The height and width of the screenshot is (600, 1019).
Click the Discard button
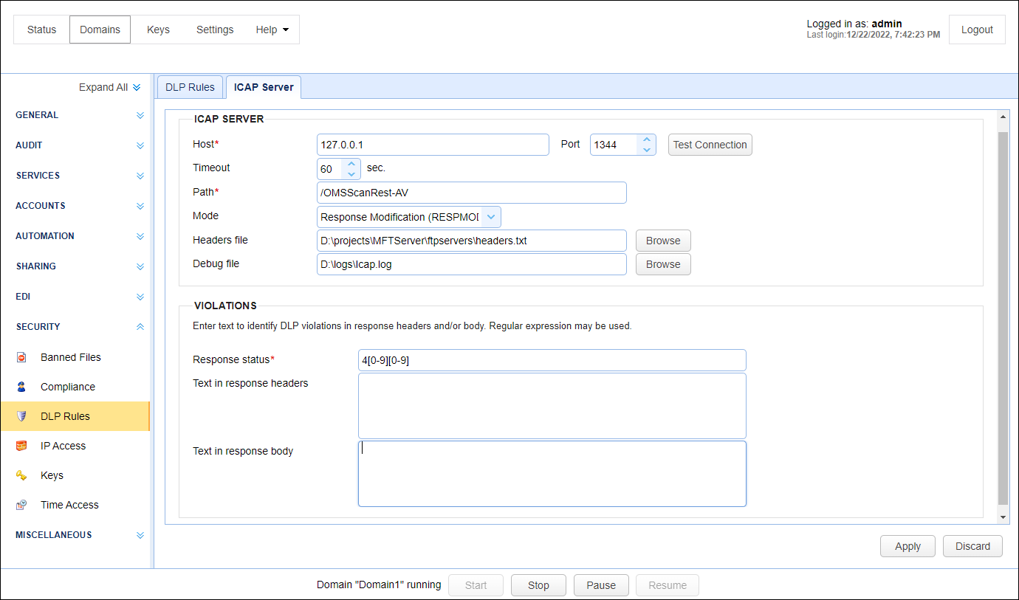[972, 546]
